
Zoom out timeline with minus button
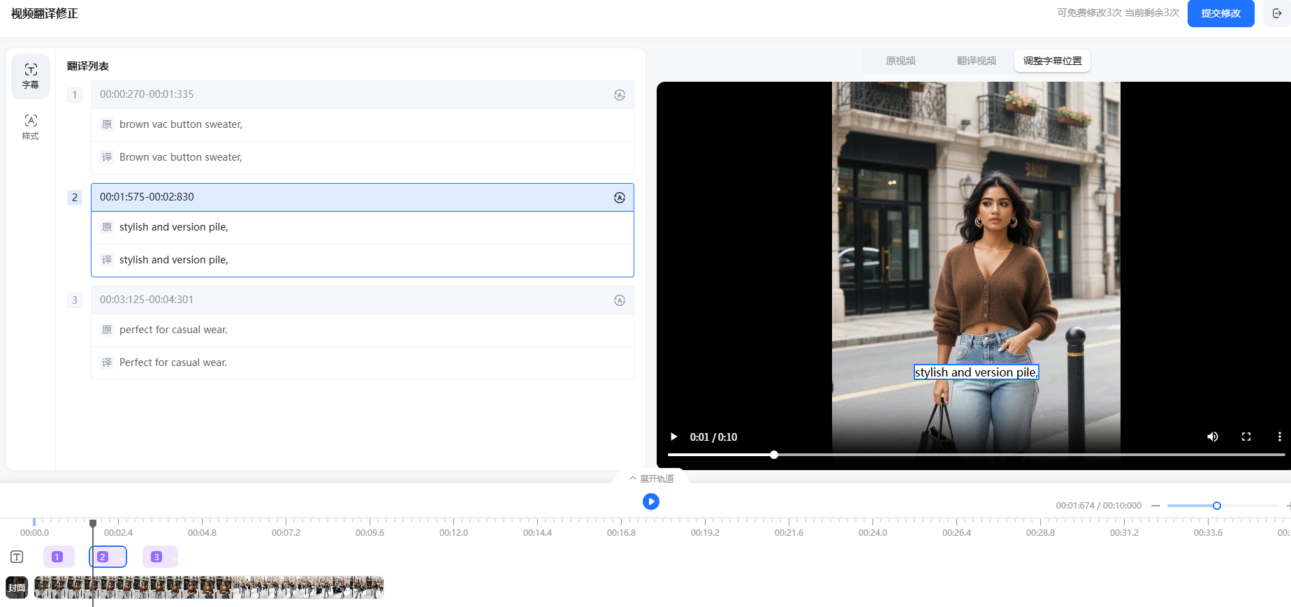1155,506
